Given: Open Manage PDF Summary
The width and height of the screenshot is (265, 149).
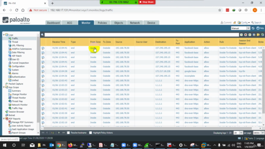Looking at the screenshot, I should pos(22,123).
